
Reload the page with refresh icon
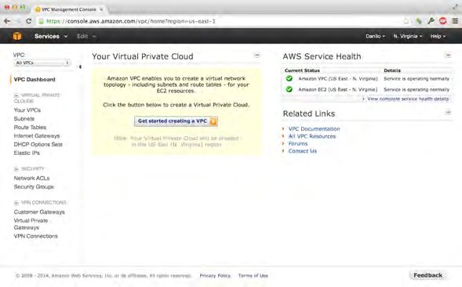(x=28, y=21)
